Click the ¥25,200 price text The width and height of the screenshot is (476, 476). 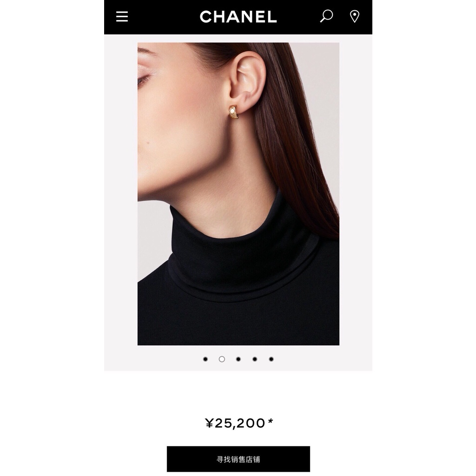[235, 423]
